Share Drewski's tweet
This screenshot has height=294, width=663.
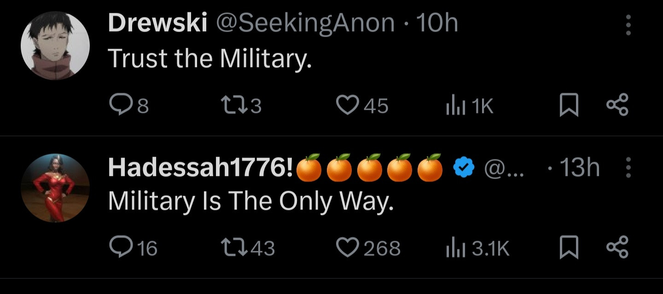click(617, 105)
